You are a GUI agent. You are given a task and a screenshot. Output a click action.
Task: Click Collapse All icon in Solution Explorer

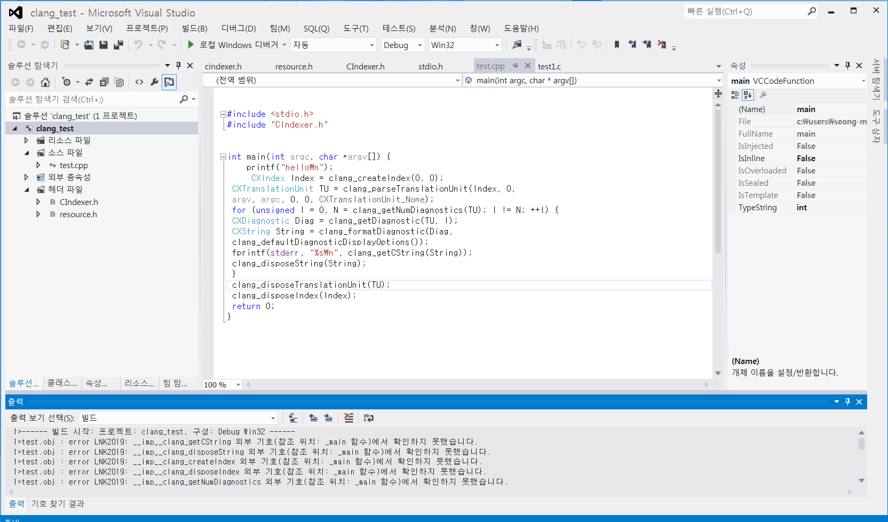coord(104,82)
